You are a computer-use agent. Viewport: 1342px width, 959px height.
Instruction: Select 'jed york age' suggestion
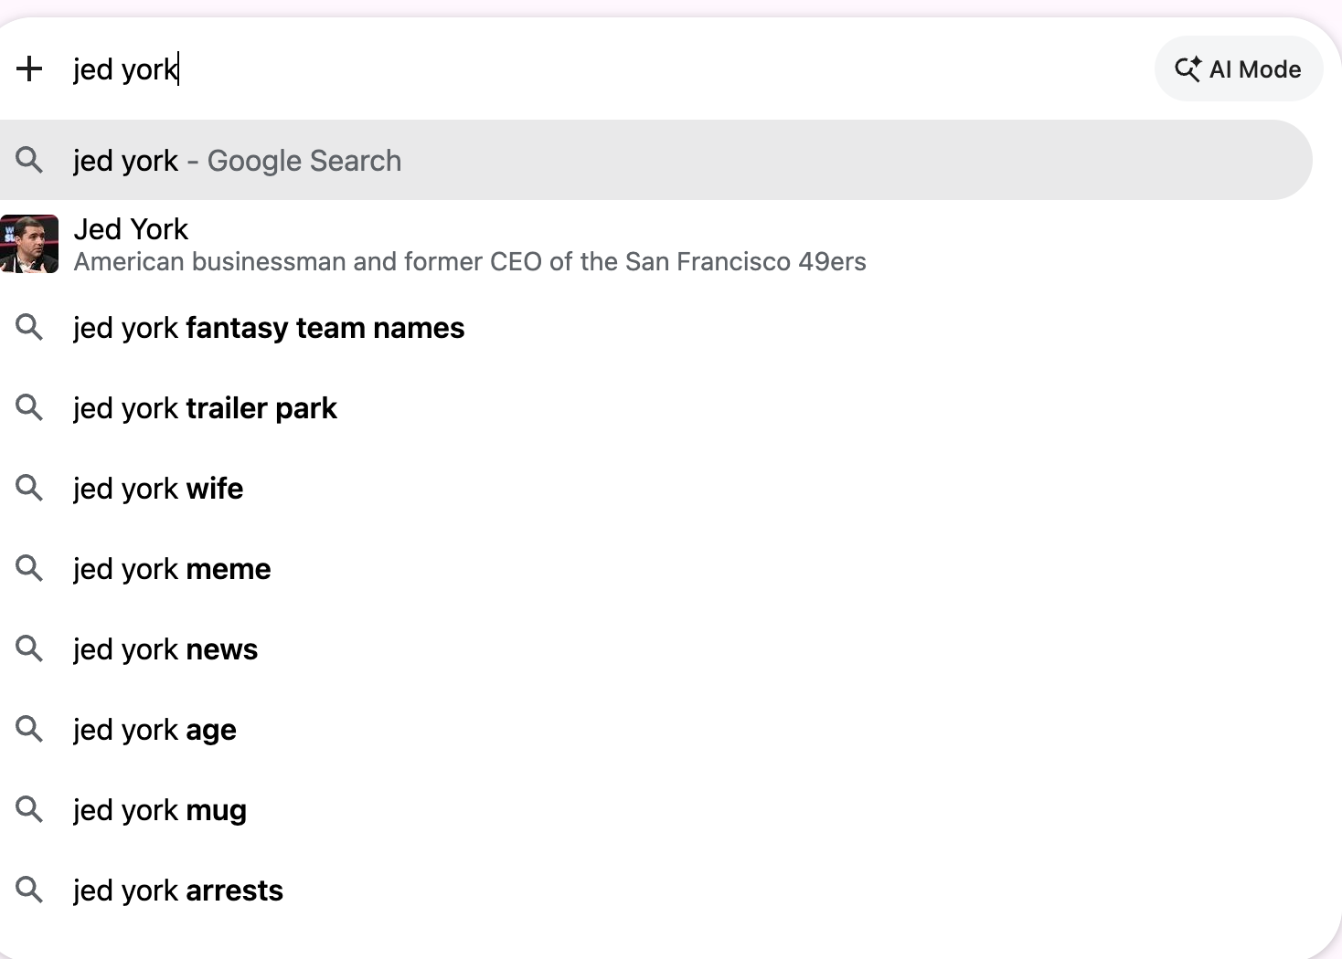point(655,730)
